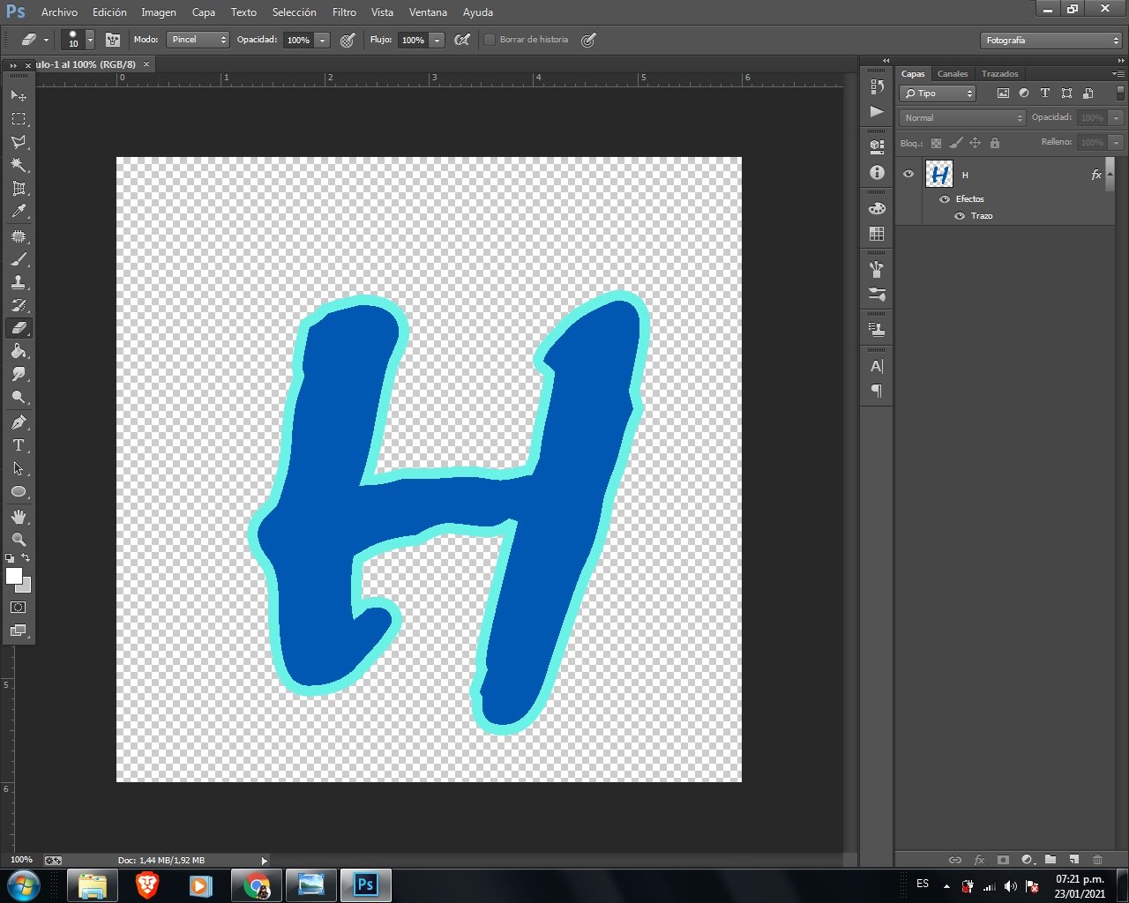Toggle lock image pixels
Image resolution: width=1129 pixels, height=903 pixels.
tap(956, 143)
